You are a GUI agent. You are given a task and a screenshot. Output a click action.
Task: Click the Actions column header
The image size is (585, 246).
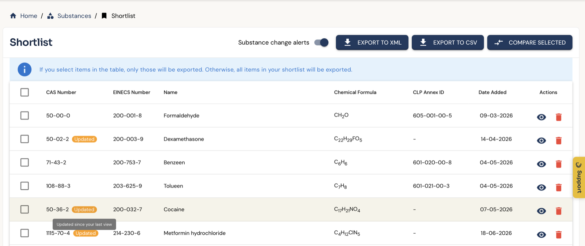click(548, 92)
